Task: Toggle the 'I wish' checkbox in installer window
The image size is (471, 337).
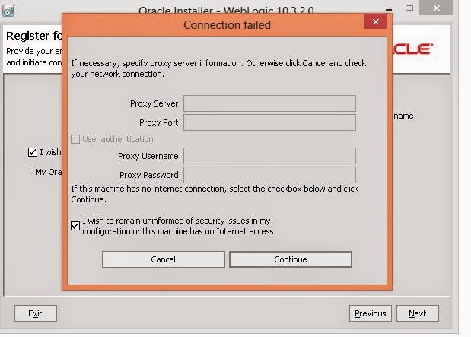Action: pyautogui.click(x=33, y=152)
